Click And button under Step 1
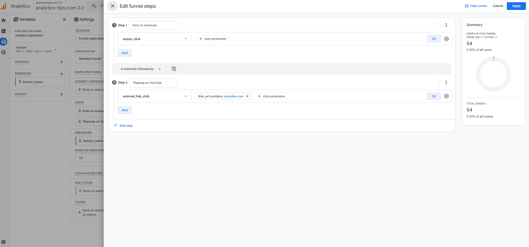The height and width of the screenshot is (247, 529). (x=125, y=53)
